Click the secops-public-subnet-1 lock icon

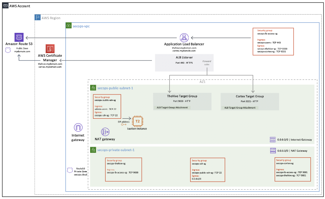pyautogui.click(x=92, y=88)
